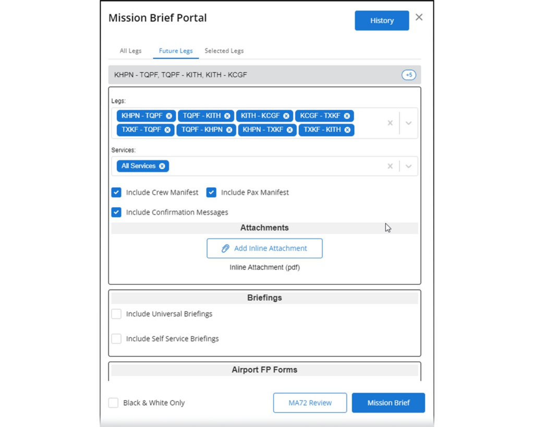Switch to the All Legs tab
The height and width of the screenshot is (427, 534).
click(x=130, y=51)
